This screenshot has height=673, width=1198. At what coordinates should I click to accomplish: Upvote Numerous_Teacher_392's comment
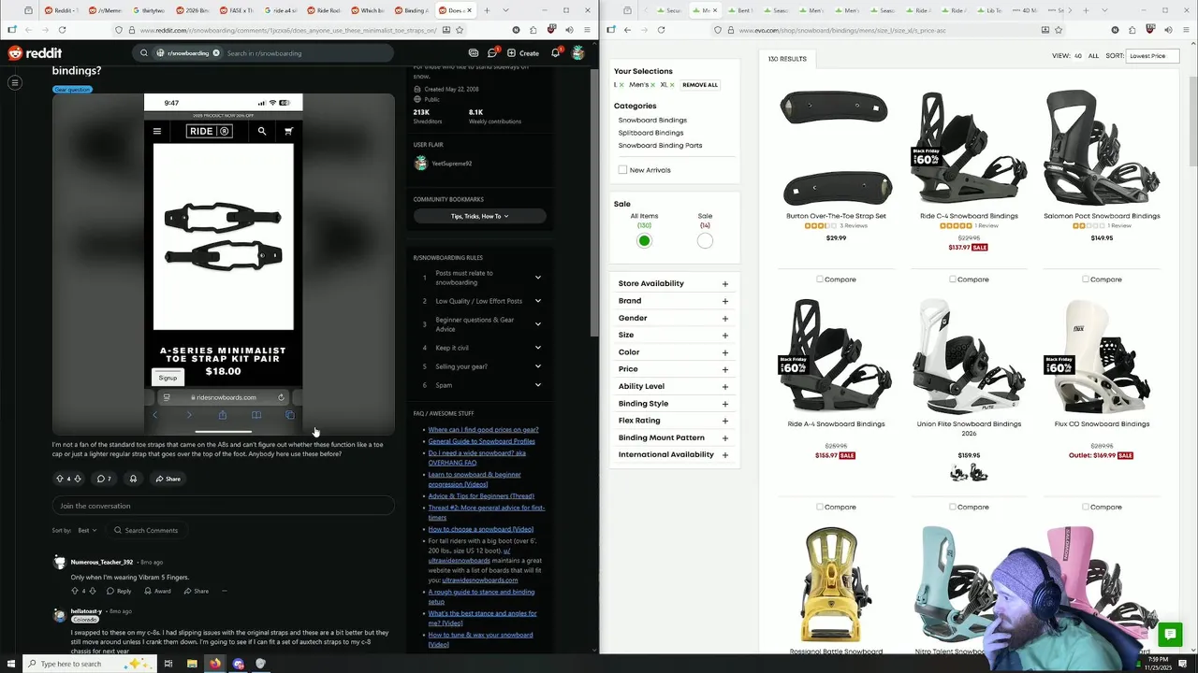tap(74, 591)
